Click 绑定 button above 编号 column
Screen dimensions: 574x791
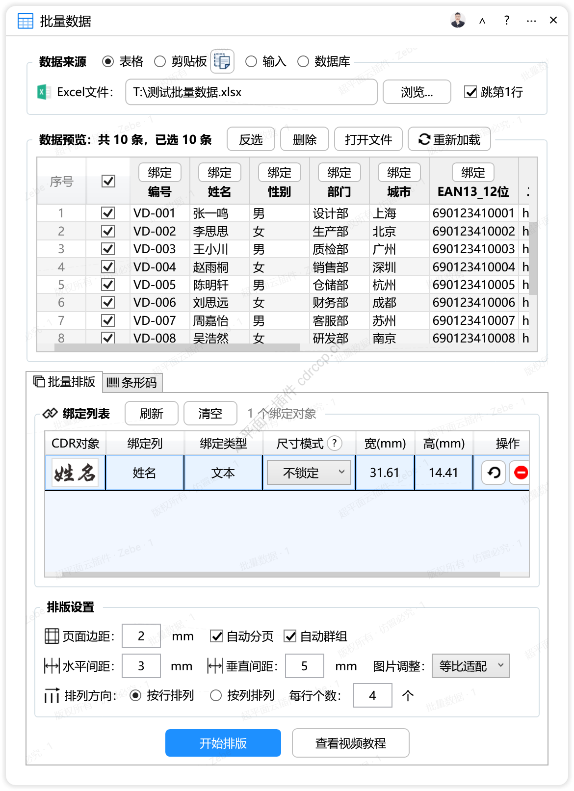[160, 172]
